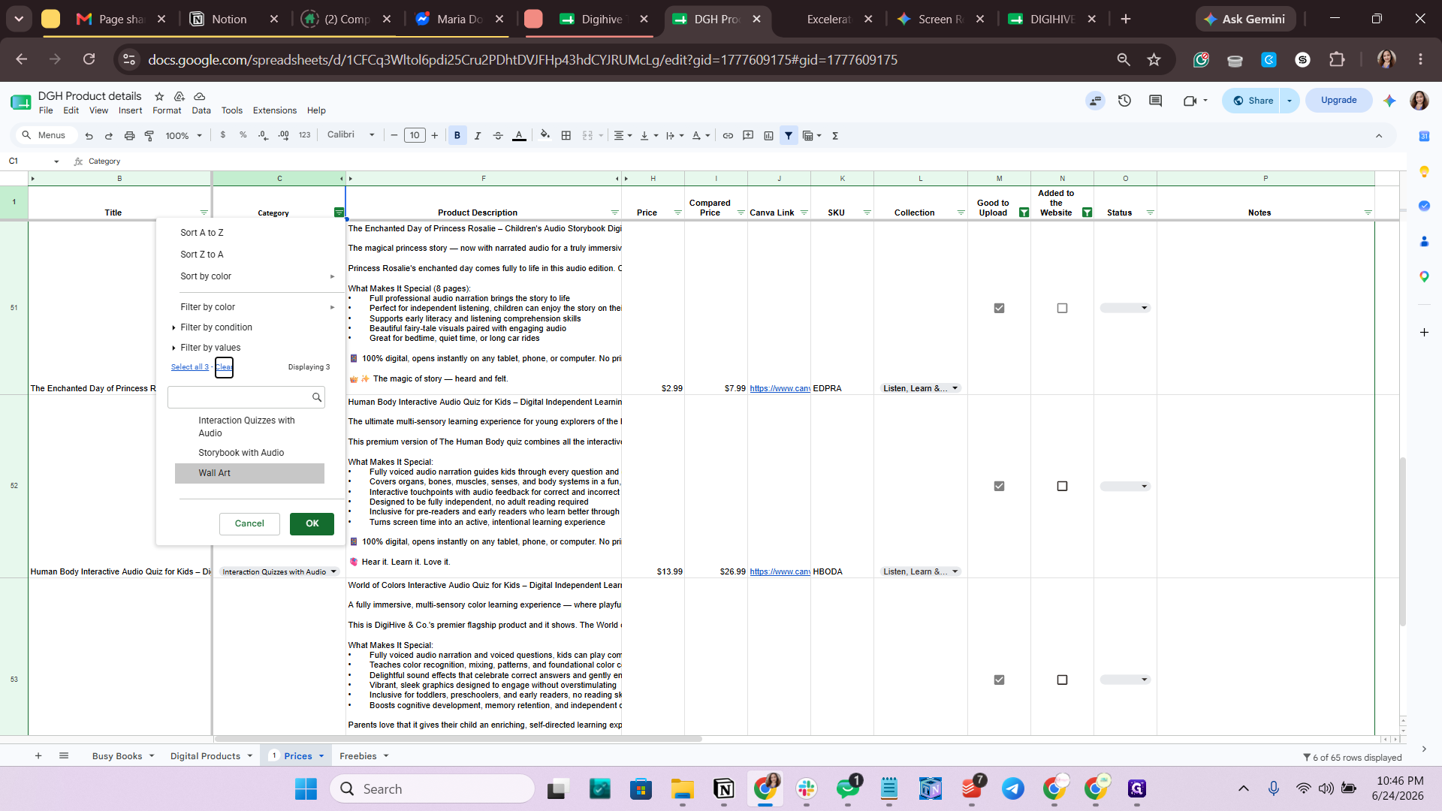Open the Extensions menu
The image size is (1442, 811).
(x=274, y=110)
